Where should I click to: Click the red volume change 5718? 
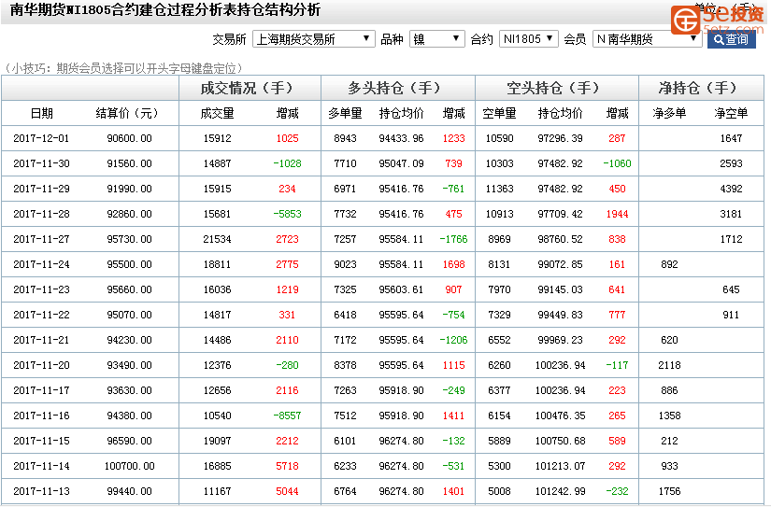pos(287,466)
